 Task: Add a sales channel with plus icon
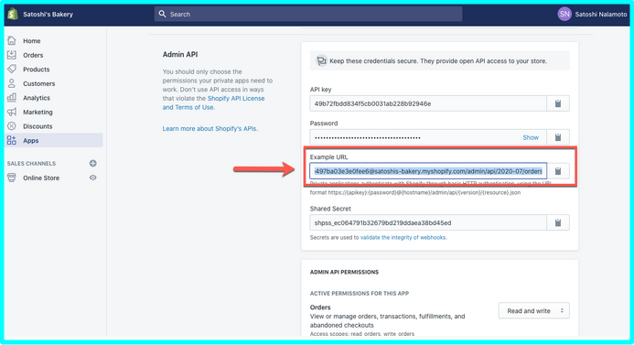93,164
